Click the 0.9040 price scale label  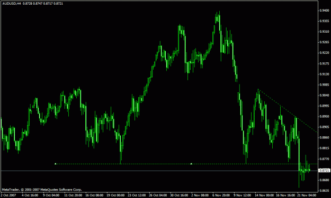coord(324,95)
